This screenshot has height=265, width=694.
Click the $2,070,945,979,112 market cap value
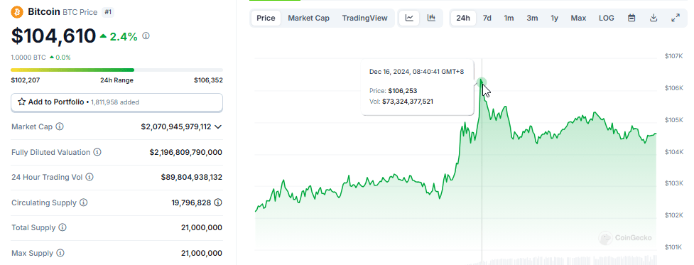(x=176, y=127)
